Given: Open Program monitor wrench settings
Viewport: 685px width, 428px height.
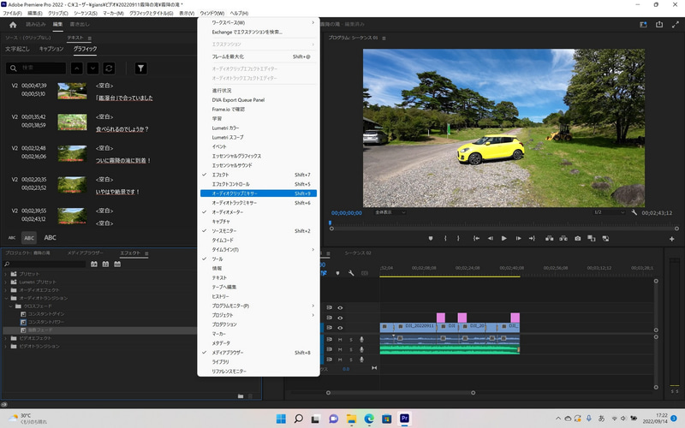Looking at the screenshot, I should coord(634,212).
